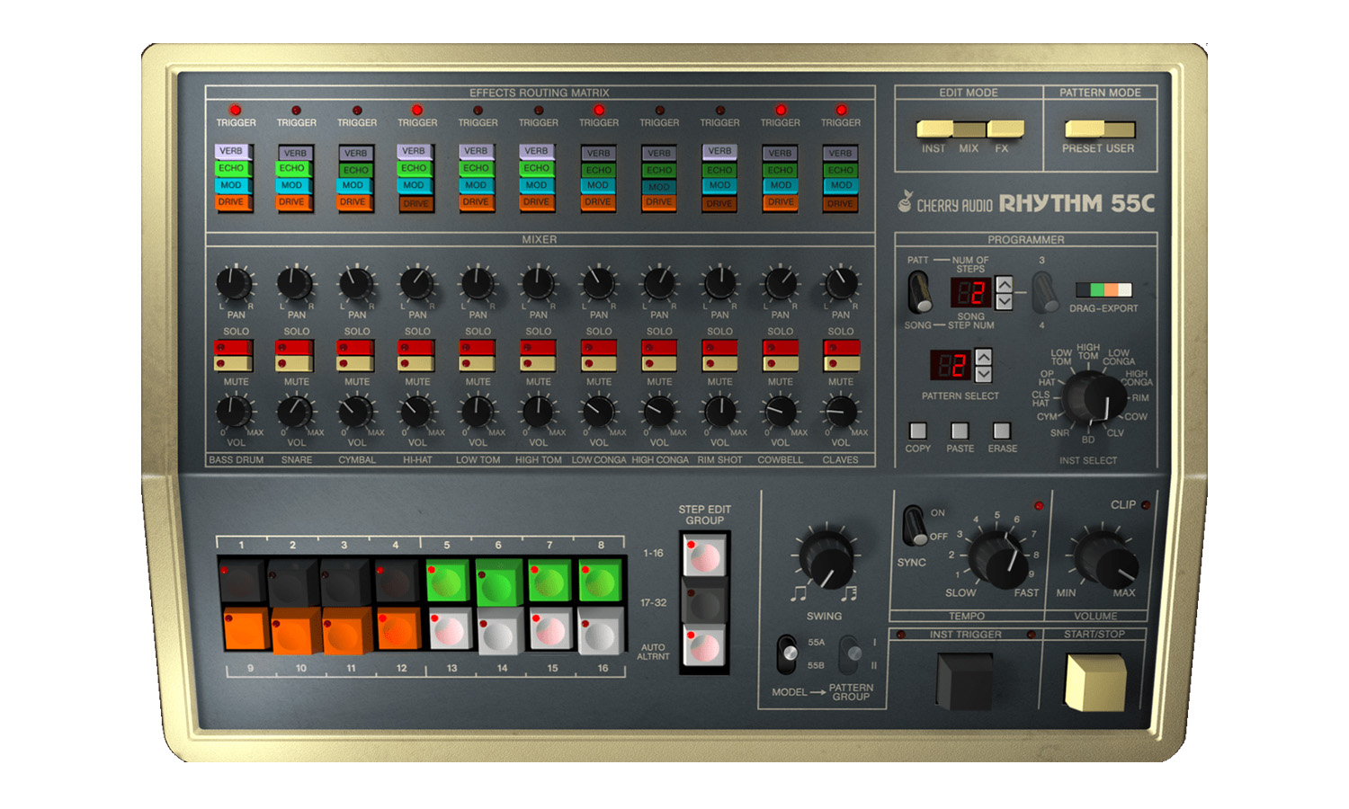Click the 3/4 time signature switch

tap(1043, 291)
